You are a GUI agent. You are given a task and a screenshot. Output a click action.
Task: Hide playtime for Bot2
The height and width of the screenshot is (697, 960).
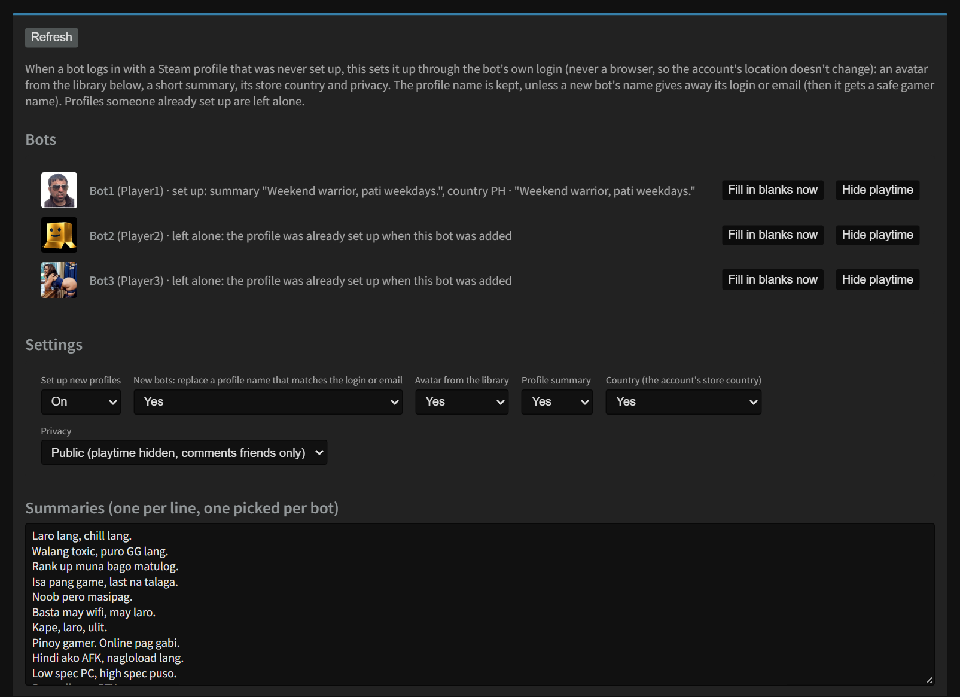click(x=877, y=235)
